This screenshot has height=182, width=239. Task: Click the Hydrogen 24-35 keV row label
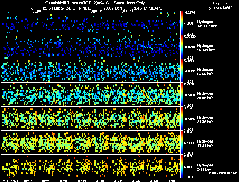205,119
